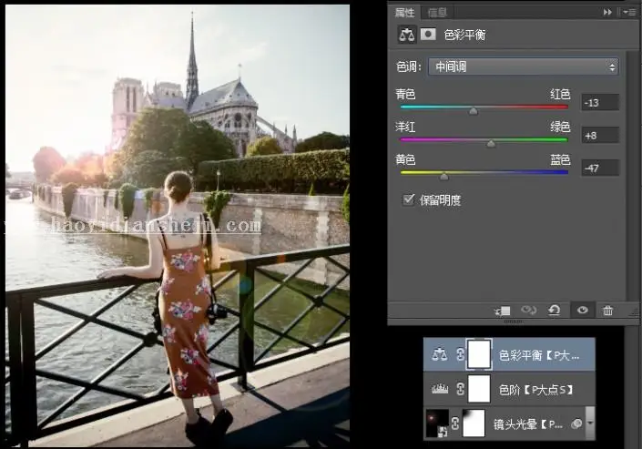
Task: Click the levels histogram icon on 色阶 layer
Action: coord(440,388)
